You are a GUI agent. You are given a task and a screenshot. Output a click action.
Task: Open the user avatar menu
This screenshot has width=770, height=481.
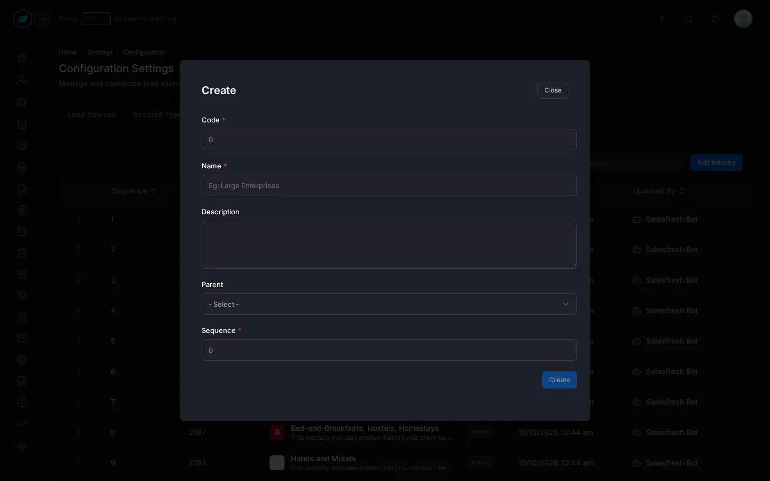[743, 19]
